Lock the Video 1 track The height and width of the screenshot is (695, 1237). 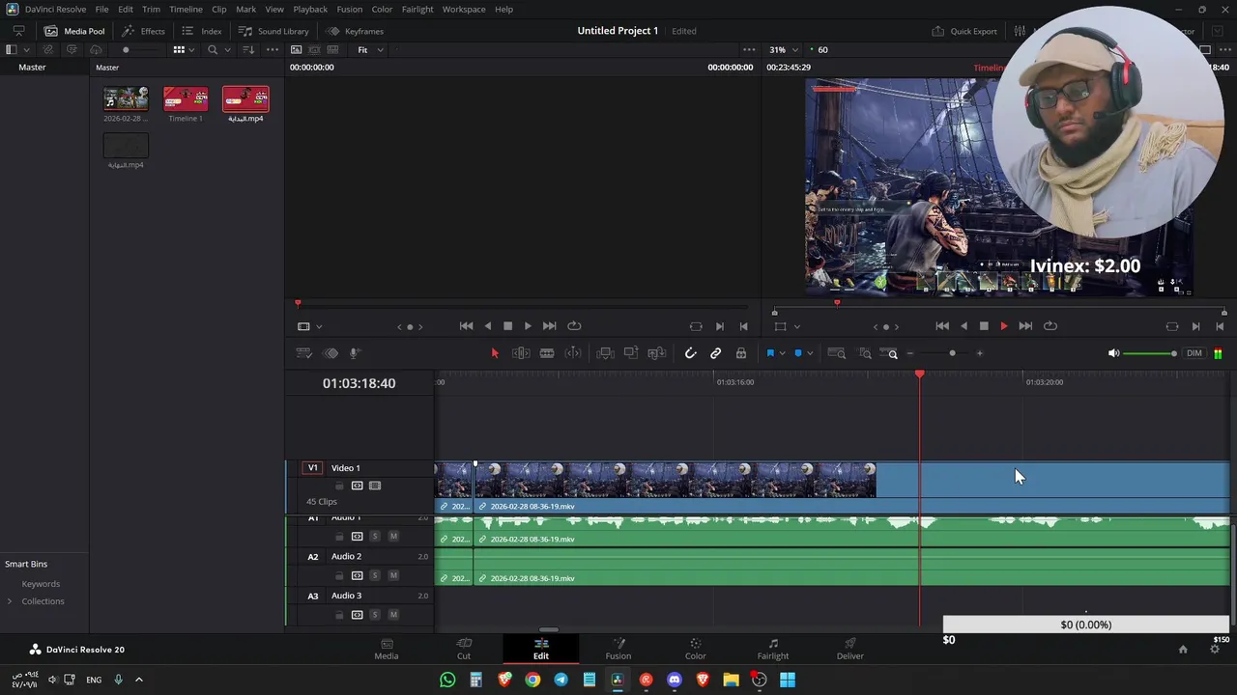point(338,486)
